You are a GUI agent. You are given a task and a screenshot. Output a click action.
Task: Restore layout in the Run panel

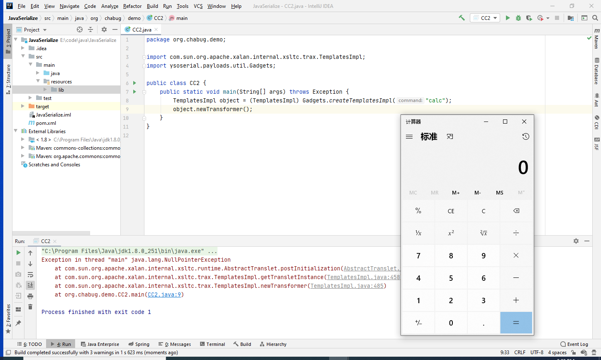(x=18, y=309)
